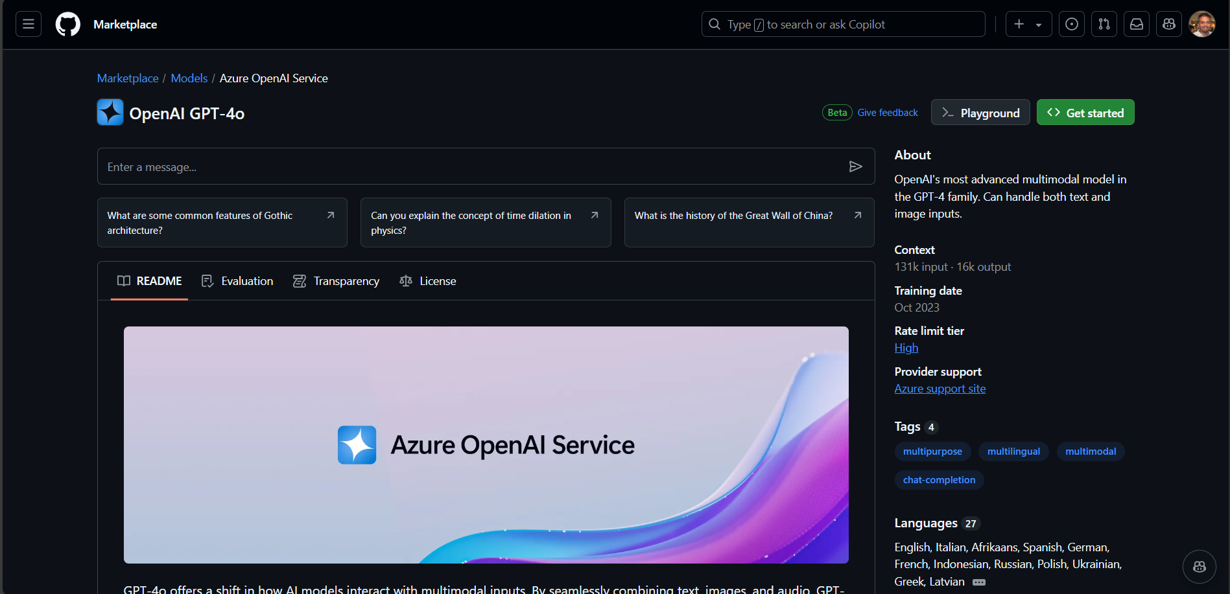Screen dimensions: 1230x594
Task: Click the Give feedback link
Action: tap(888, 113)
